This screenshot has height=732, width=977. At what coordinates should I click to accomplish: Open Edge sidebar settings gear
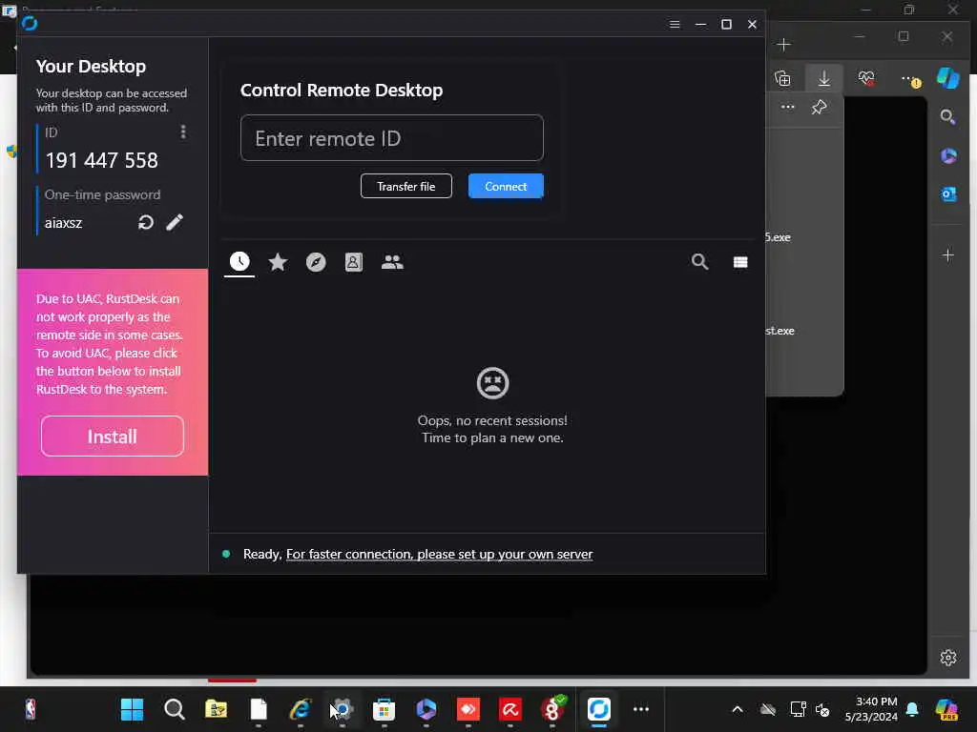[947, 658]
